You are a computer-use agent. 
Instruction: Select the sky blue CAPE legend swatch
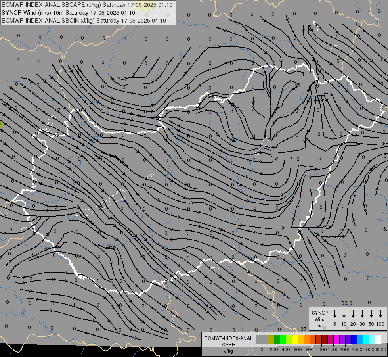coord(360,339)
